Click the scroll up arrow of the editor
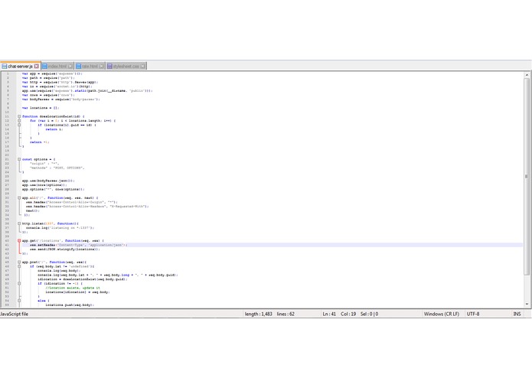This screenshot has height=378, width=532. [x=527, y=74]
